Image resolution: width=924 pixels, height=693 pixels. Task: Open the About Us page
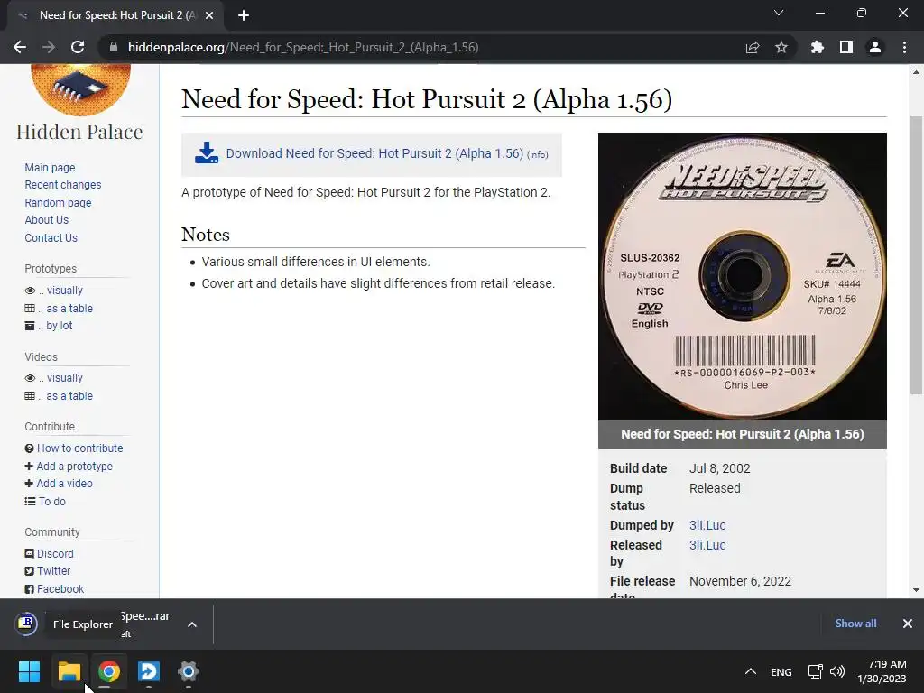(47, 220)
